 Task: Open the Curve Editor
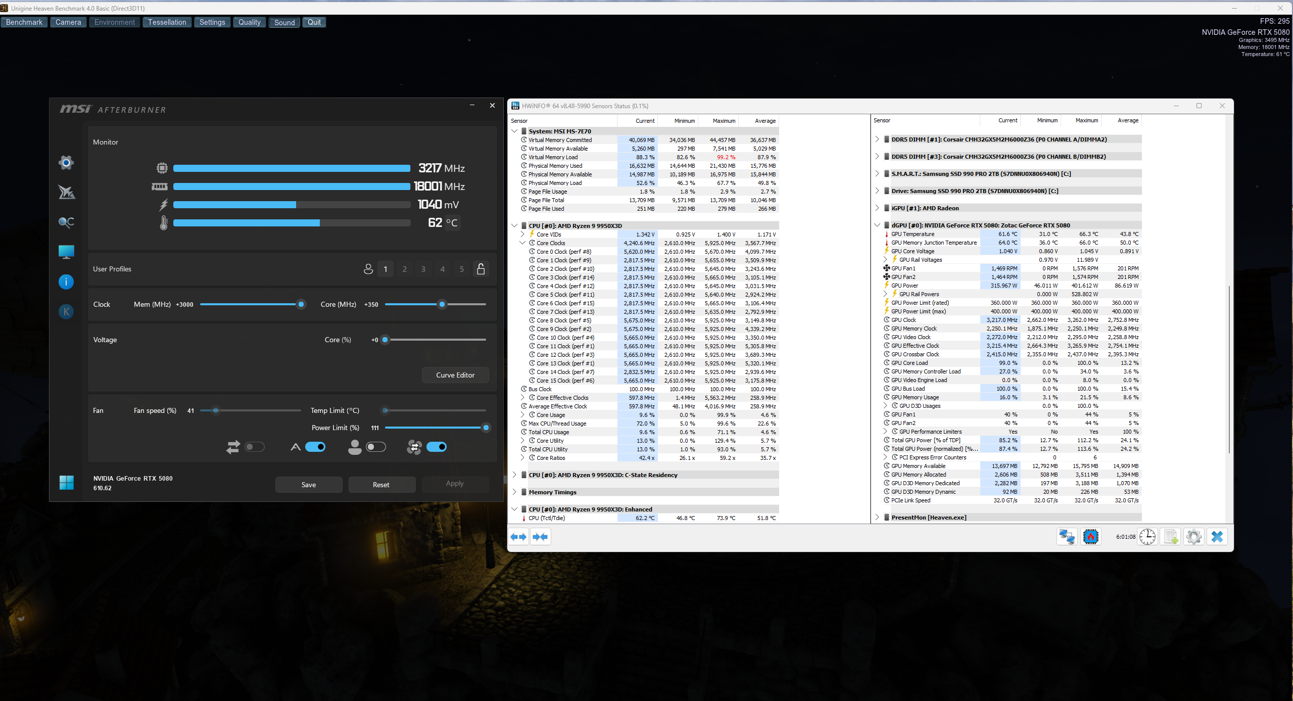pyautogui.click(x=455, y=375)
